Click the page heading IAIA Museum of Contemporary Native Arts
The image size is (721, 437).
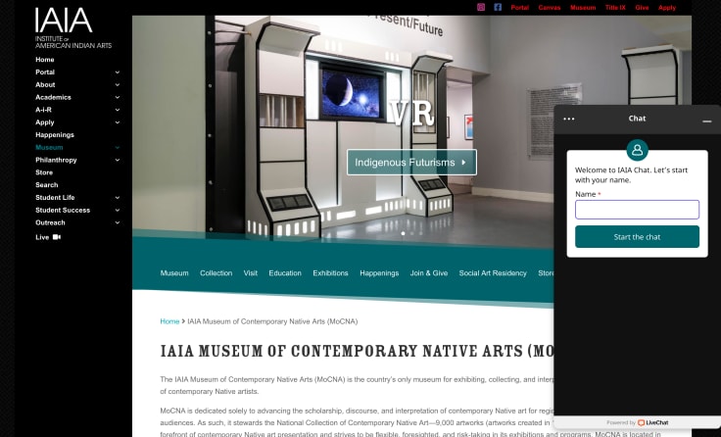point(357,351)
